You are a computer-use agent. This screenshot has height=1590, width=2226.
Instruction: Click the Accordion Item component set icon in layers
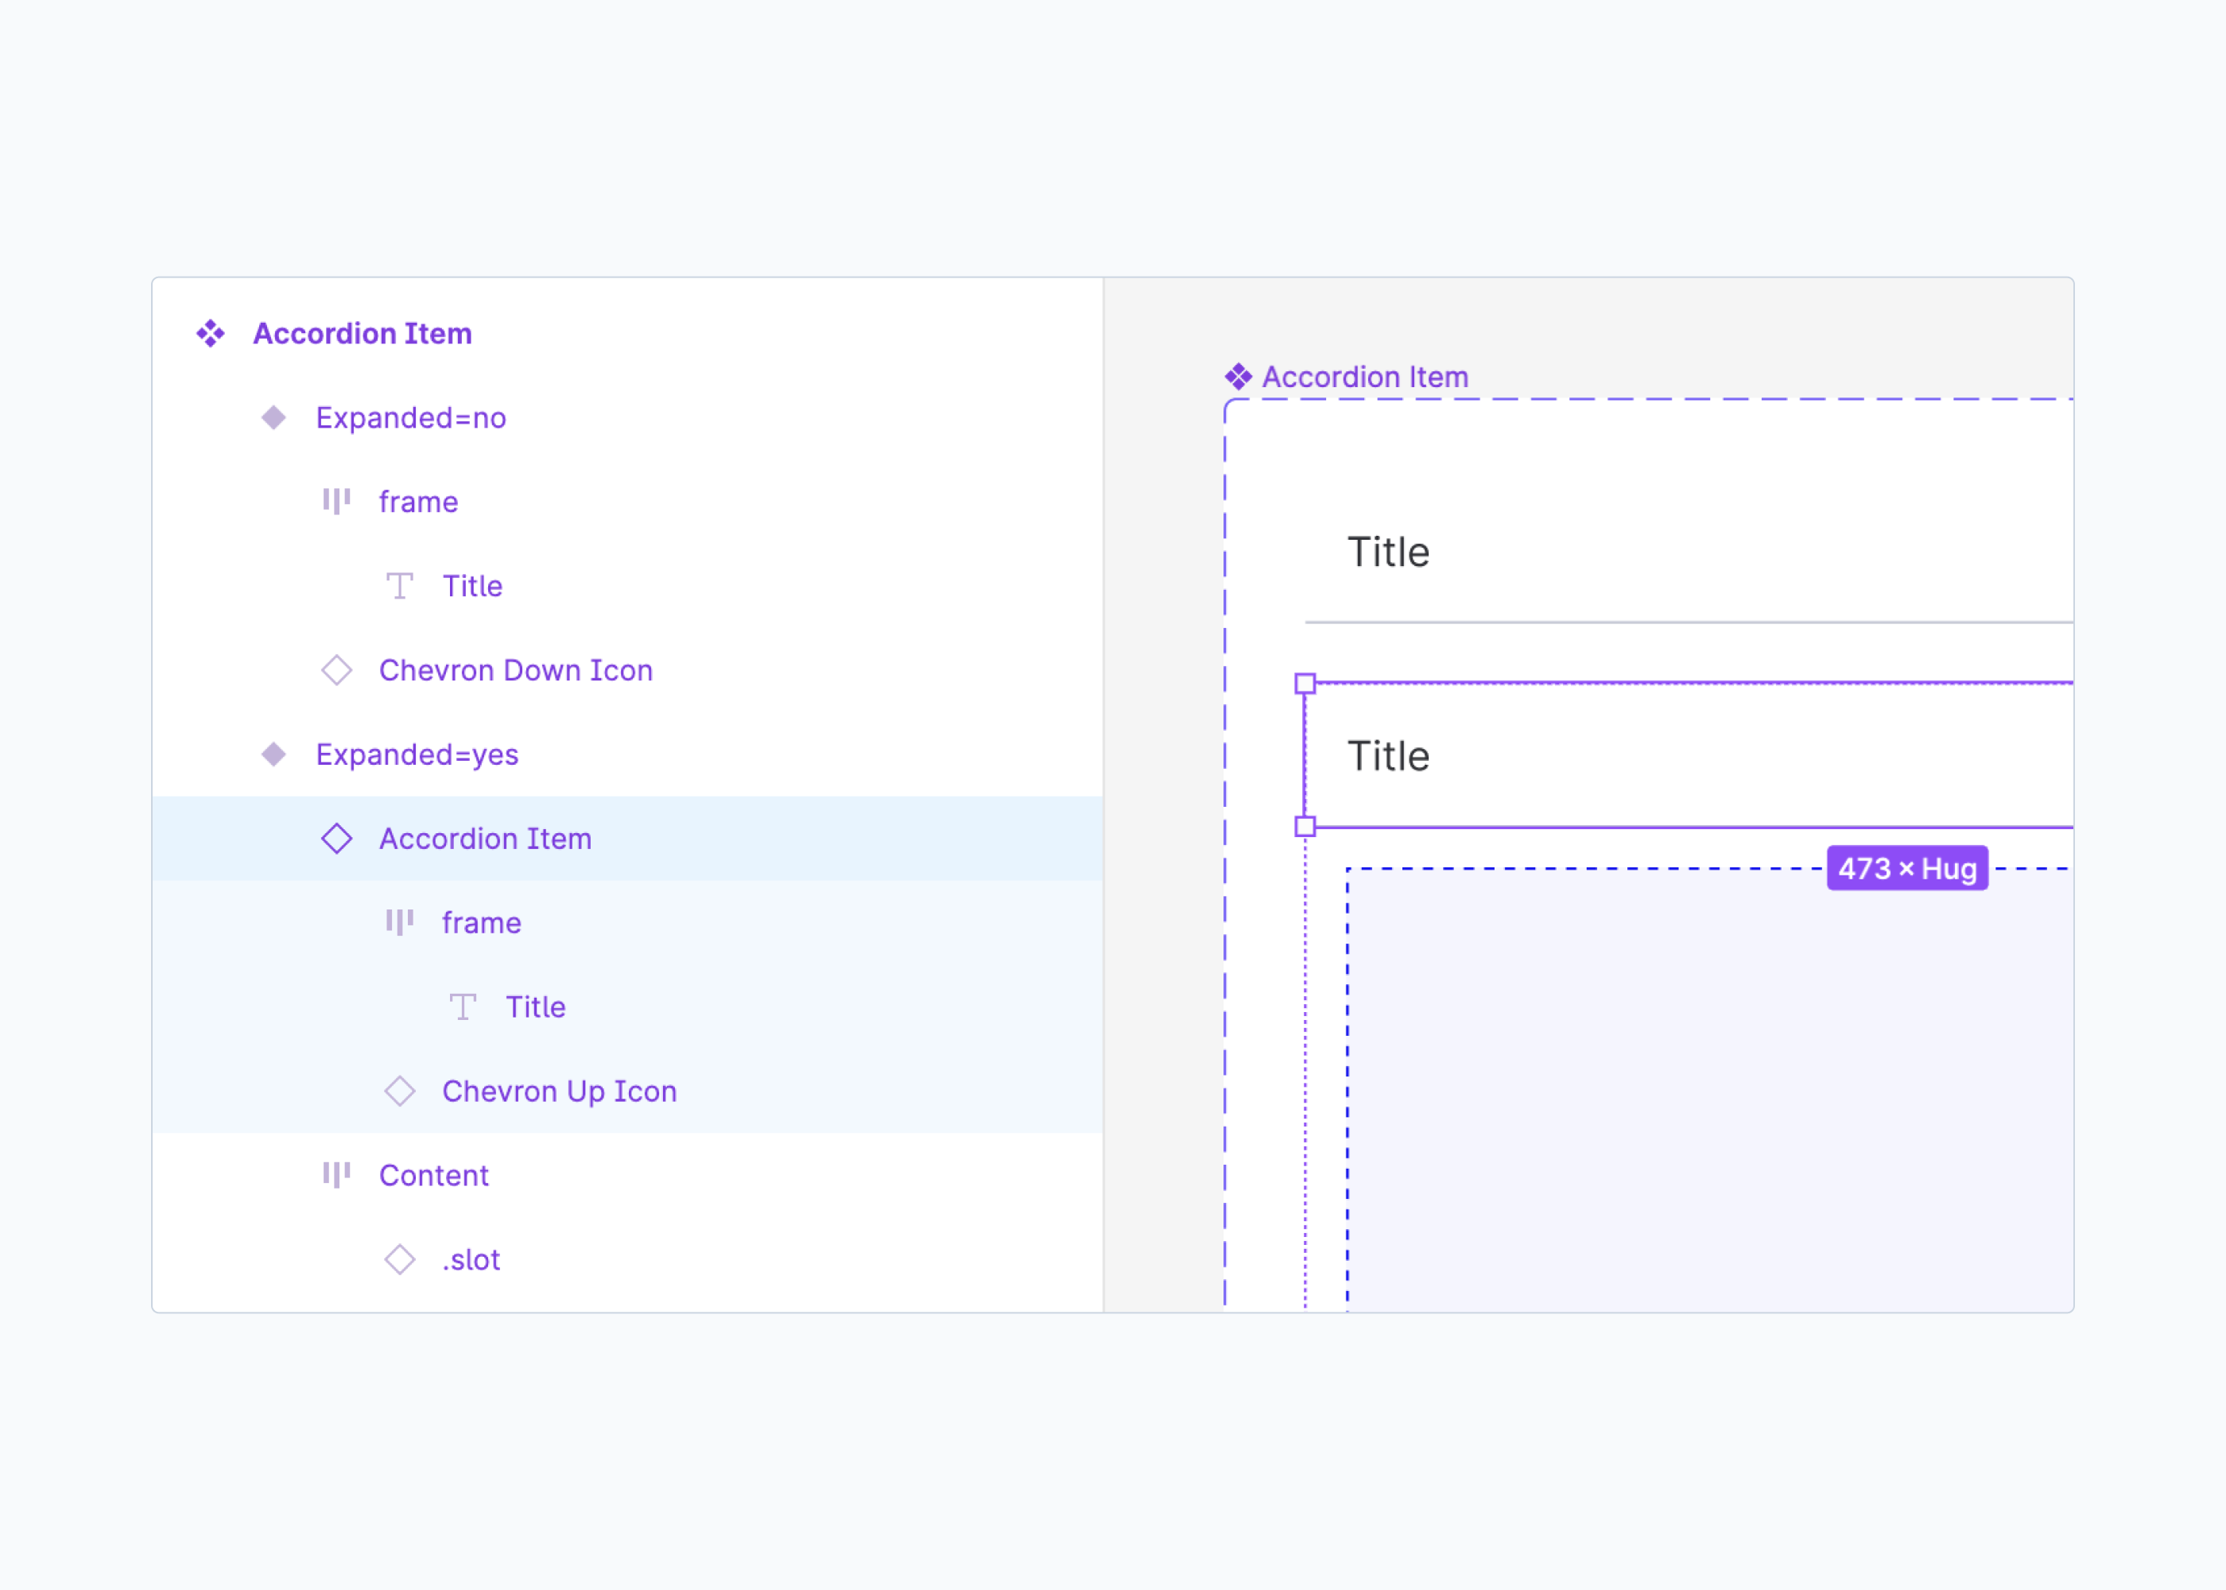click(x=211, y=334)
